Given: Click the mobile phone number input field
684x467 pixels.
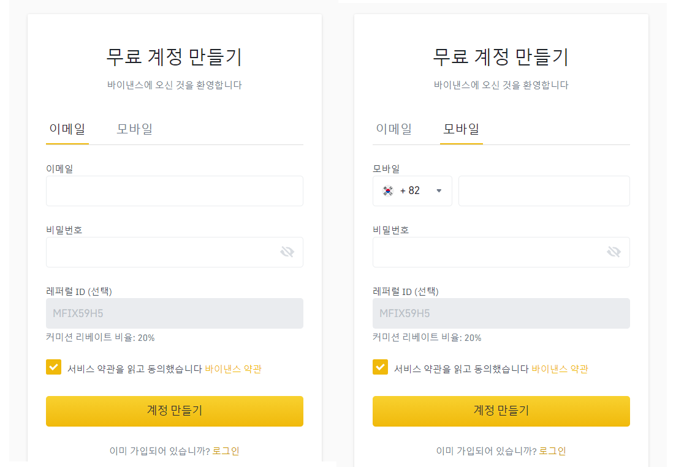Looking at the screenshot, I should (x=544, y=191).
